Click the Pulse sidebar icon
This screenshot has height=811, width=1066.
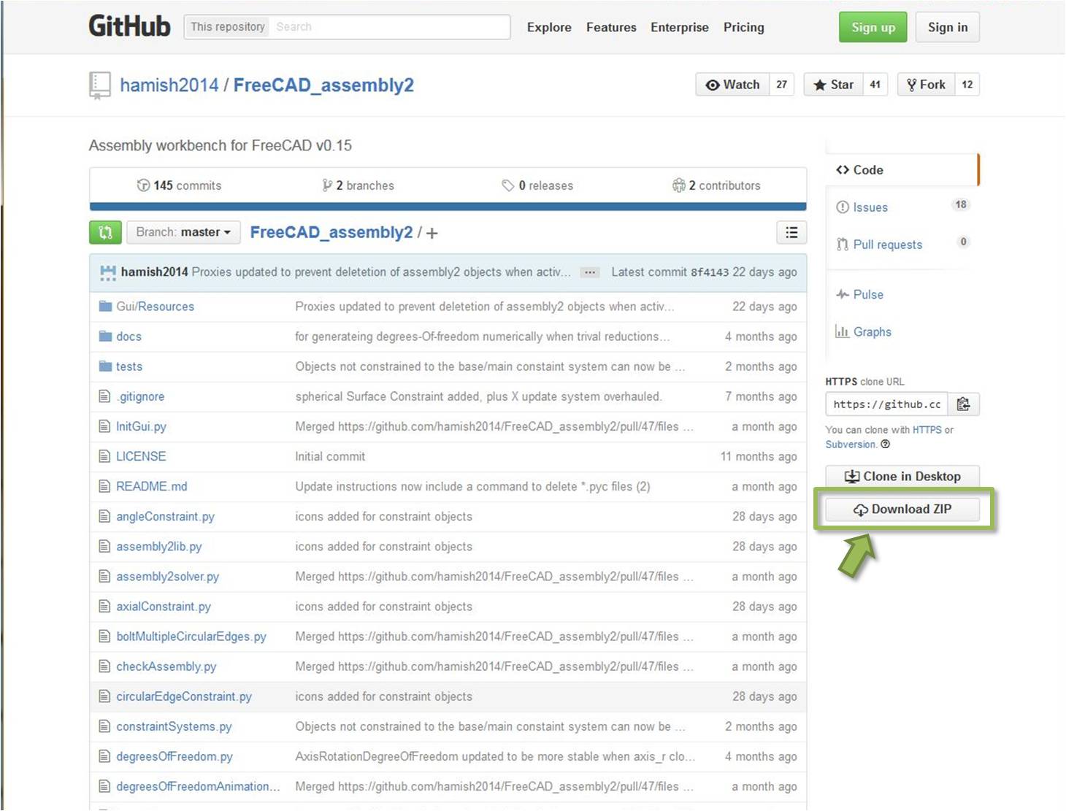point(843,294)
